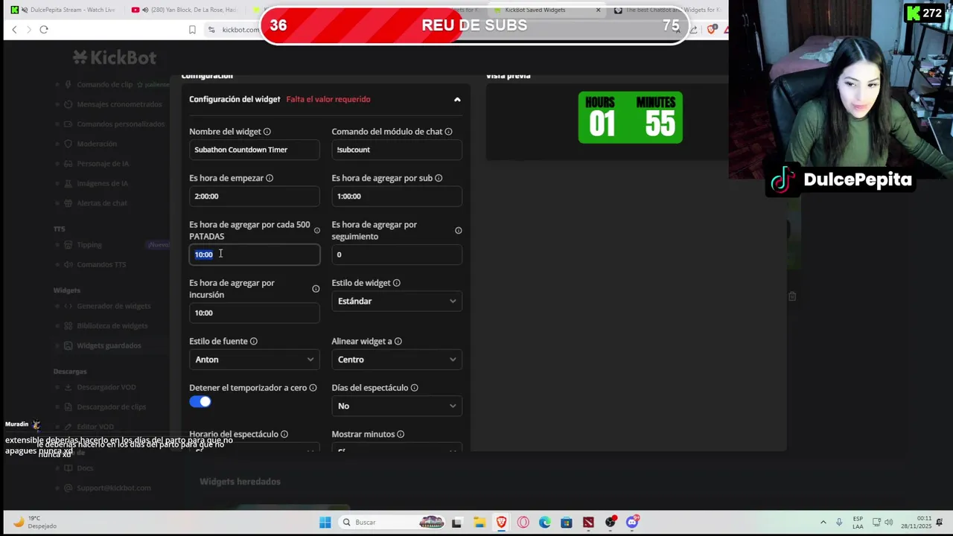Click info icon for agregar por seguimiento
This screenshot has width=953, height=536.
coord(458,231)
